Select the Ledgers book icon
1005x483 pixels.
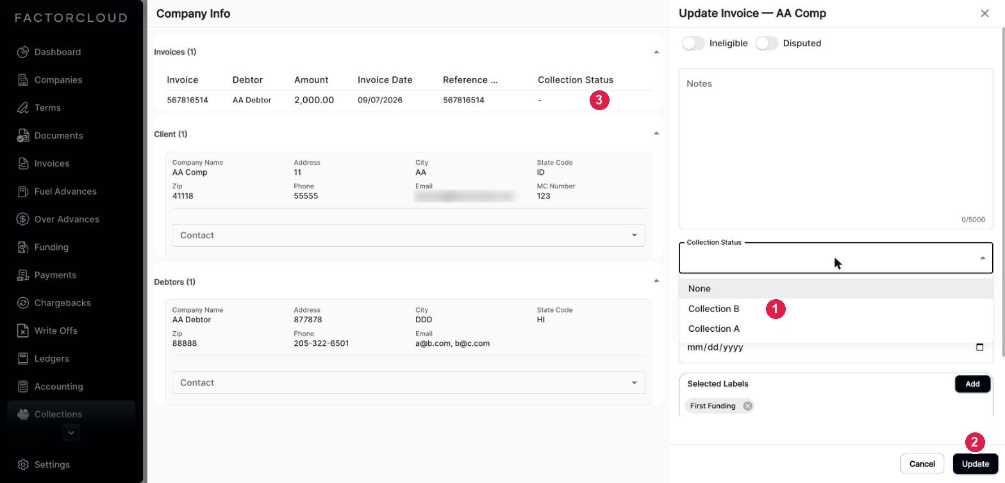pos(23,359)
